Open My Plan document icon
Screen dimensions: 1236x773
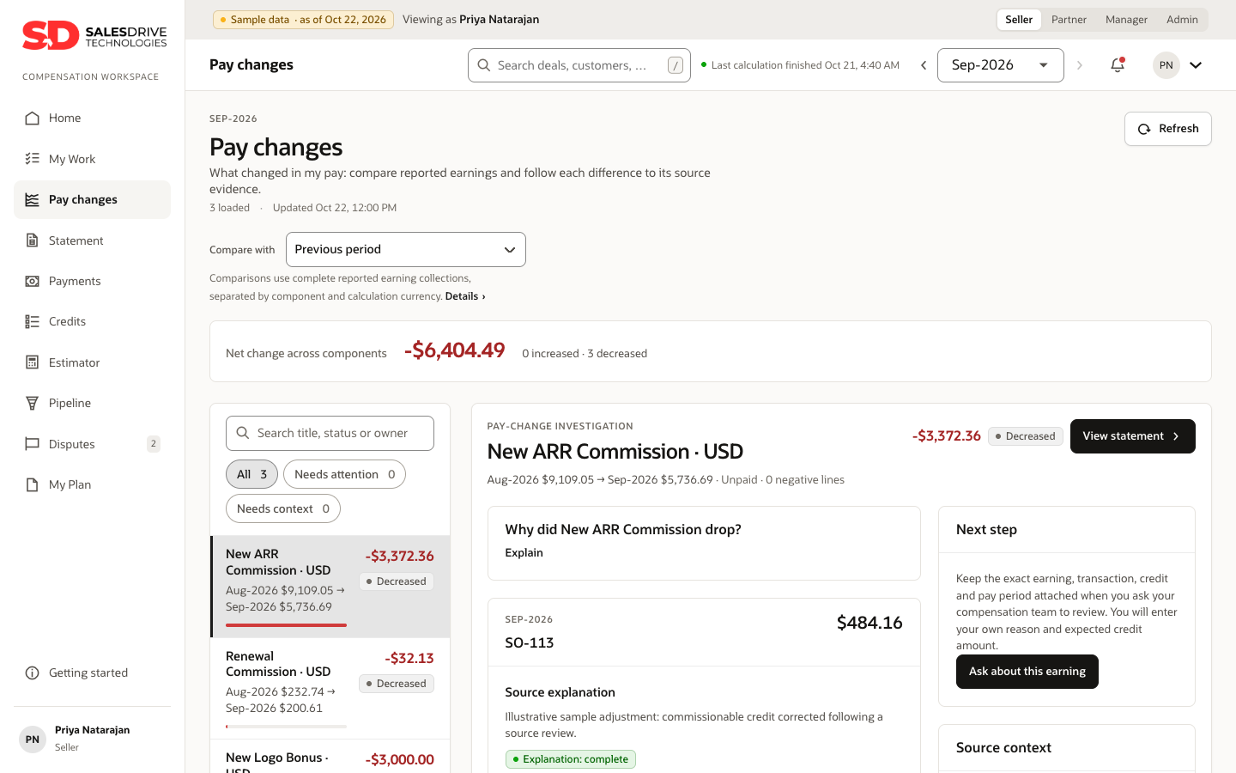(32, 484)
